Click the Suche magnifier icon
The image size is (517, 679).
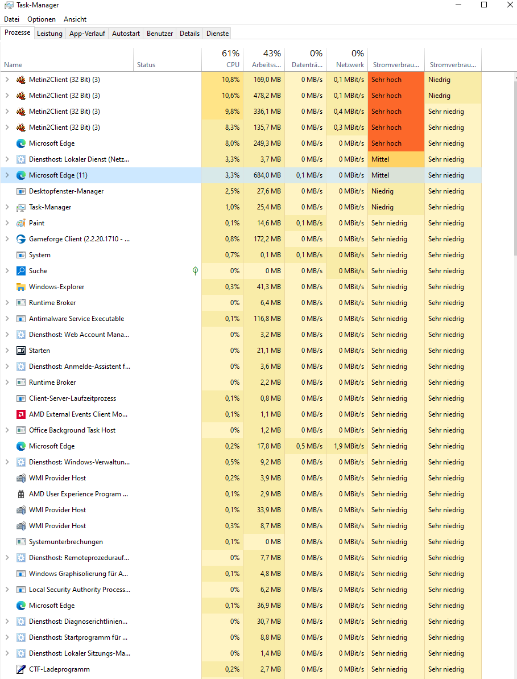point(21,271)
